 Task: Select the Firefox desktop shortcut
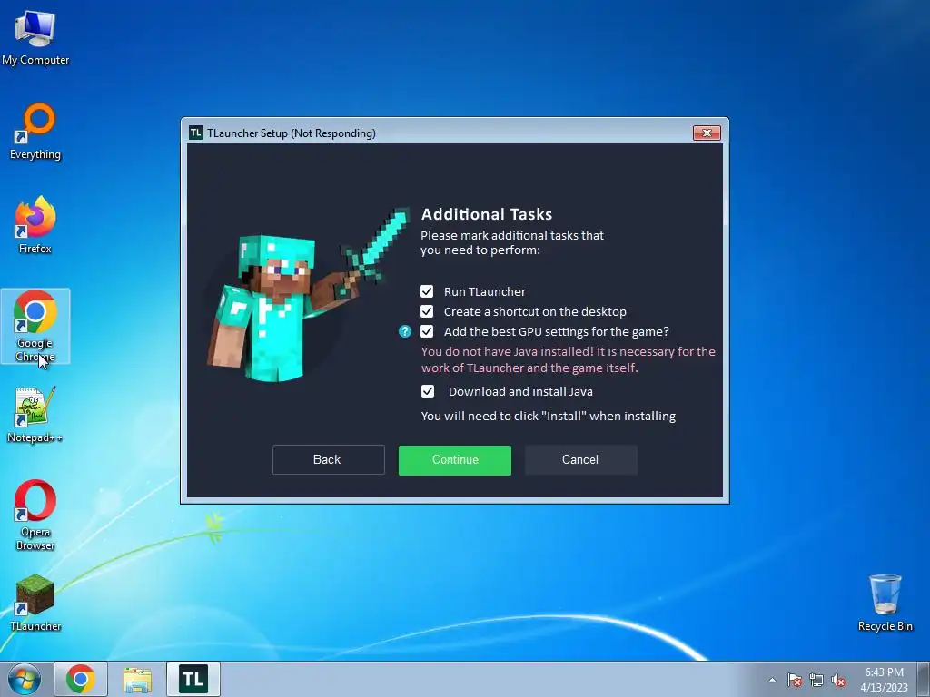click(35, 225)
